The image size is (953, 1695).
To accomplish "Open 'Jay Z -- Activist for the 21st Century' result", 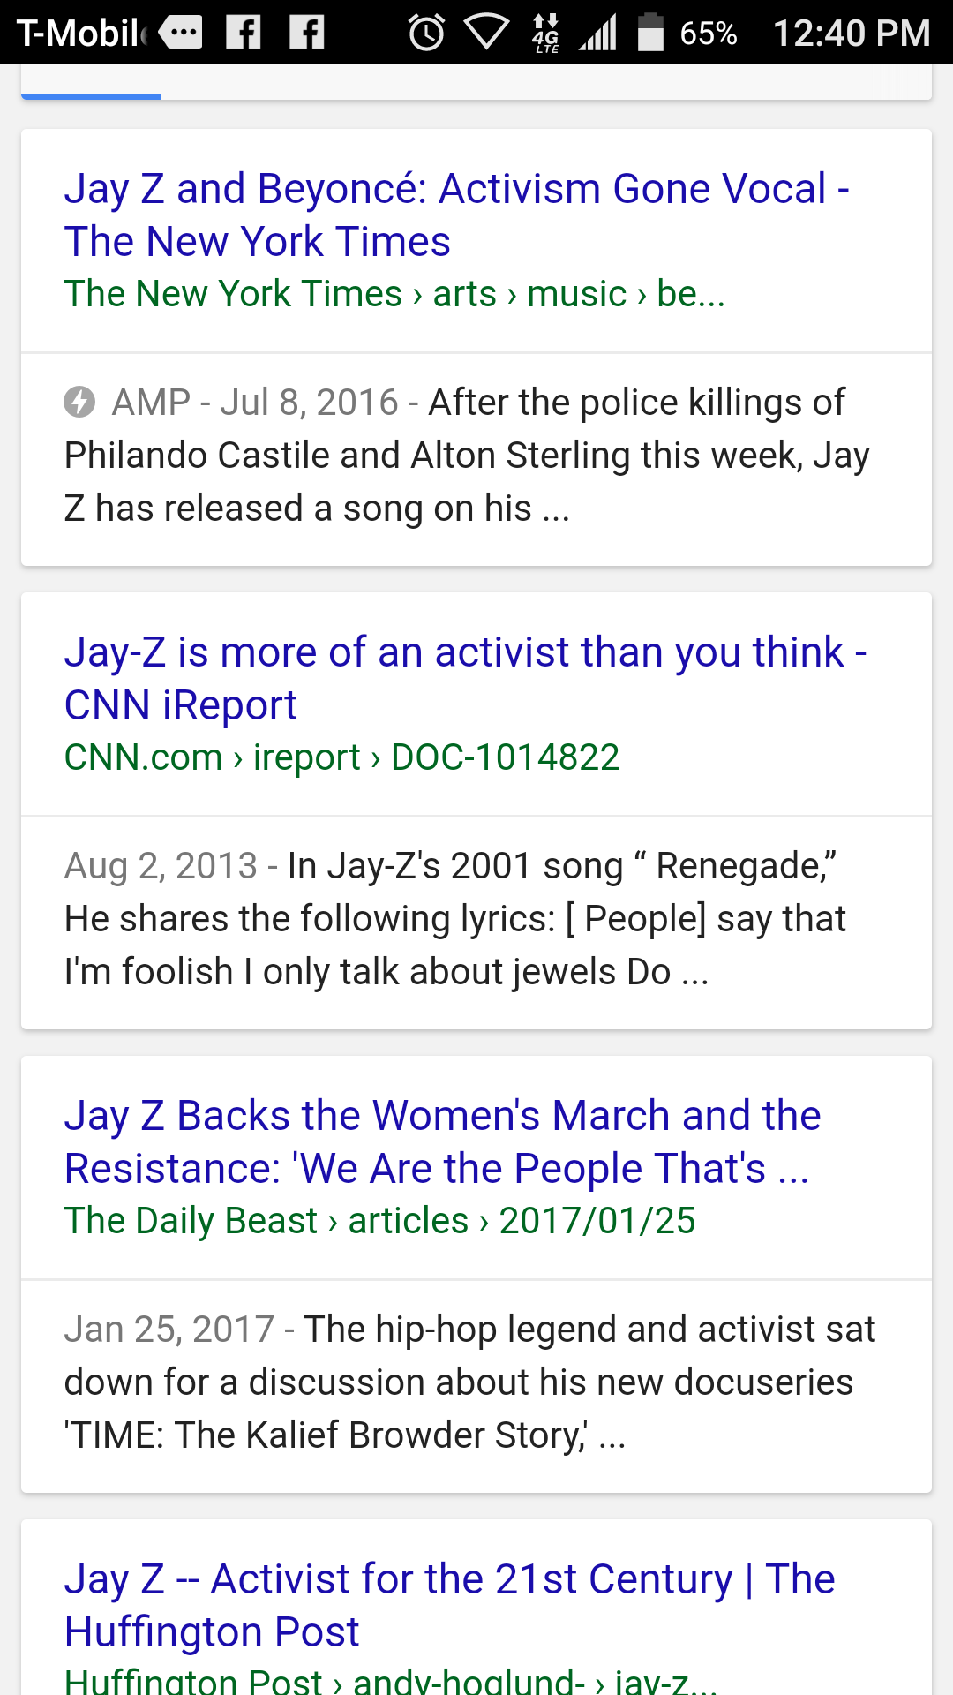I will (450, 1605).
